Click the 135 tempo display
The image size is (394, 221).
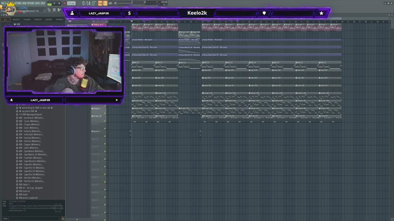click(71, 3)
